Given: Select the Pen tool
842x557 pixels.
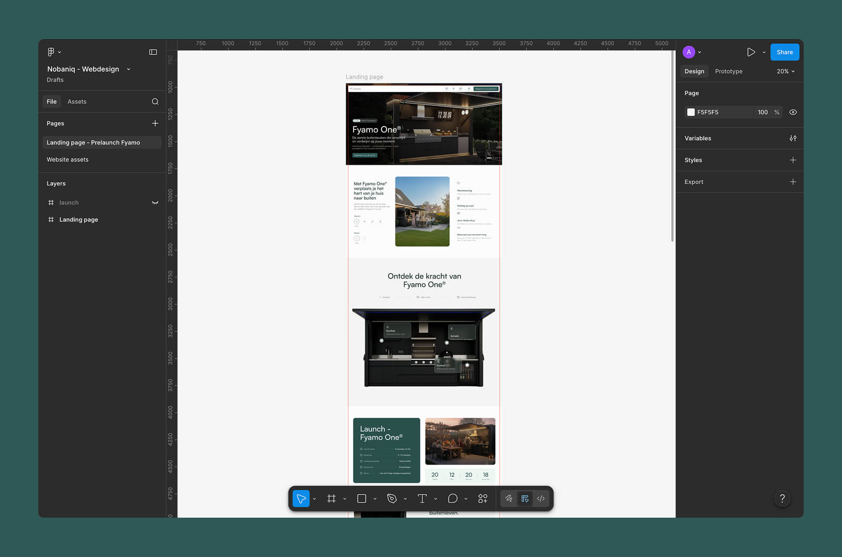Looking at the screenshot, I should [392, 499].
